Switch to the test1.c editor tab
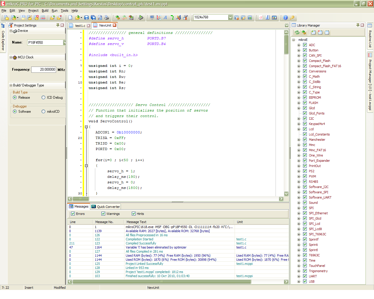Screen dimensions: 374x299 coord(80,26)
